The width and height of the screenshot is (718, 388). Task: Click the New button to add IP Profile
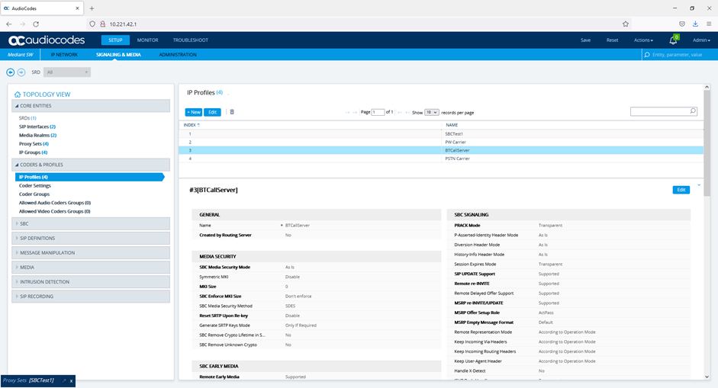[x=194, y=112]
